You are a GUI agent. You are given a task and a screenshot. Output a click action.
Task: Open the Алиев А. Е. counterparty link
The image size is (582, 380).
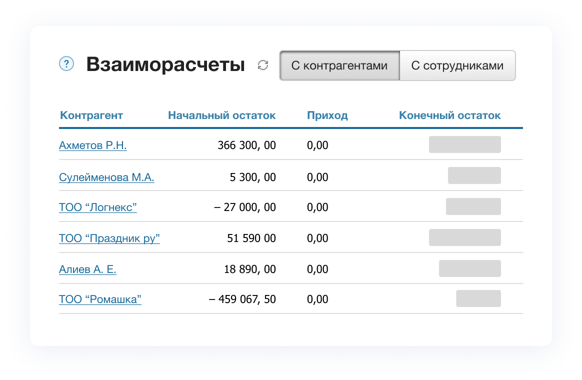tap(87, 269)
